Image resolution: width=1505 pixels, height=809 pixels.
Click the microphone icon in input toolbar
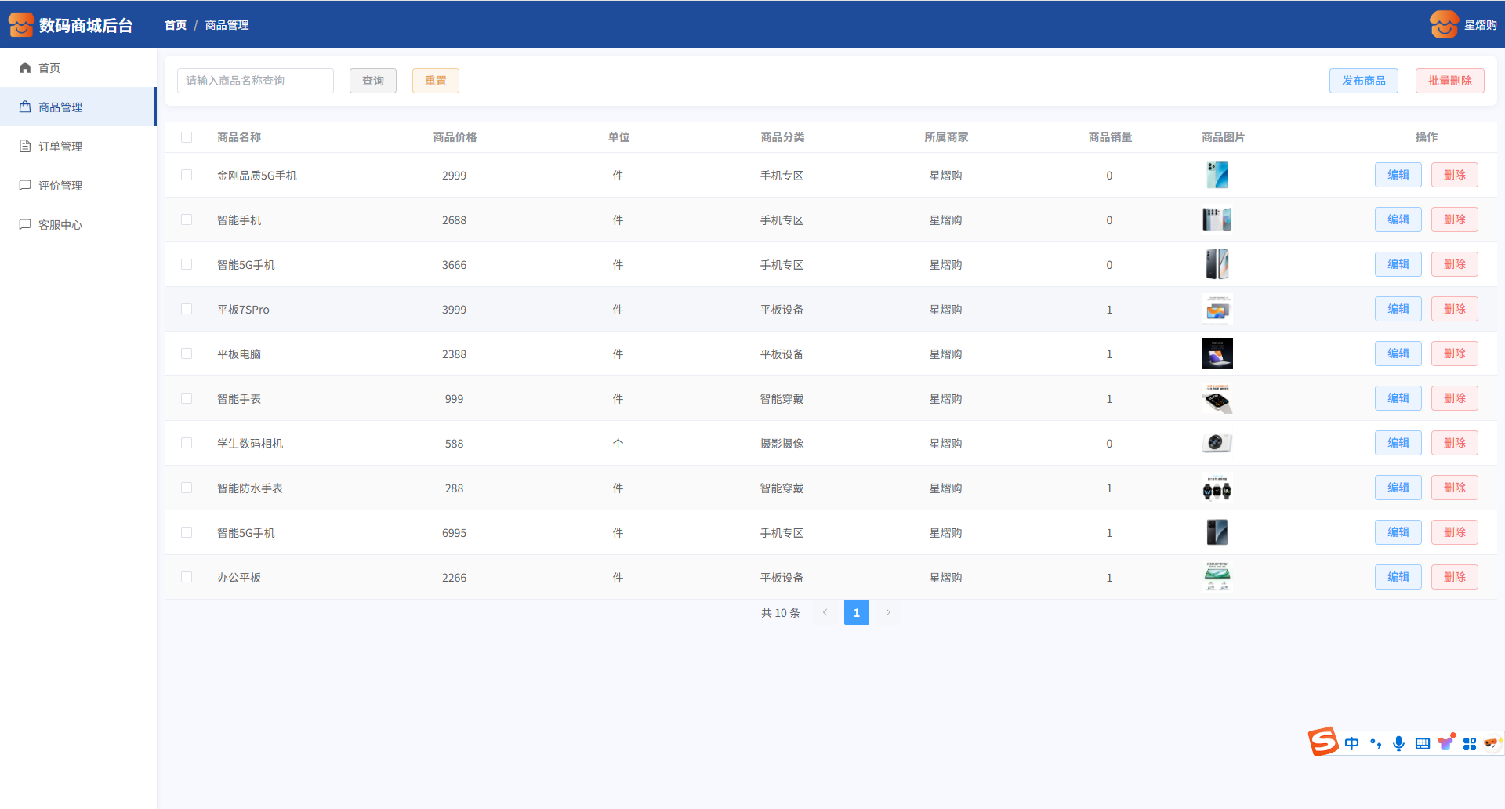(x=1398, y=743)
